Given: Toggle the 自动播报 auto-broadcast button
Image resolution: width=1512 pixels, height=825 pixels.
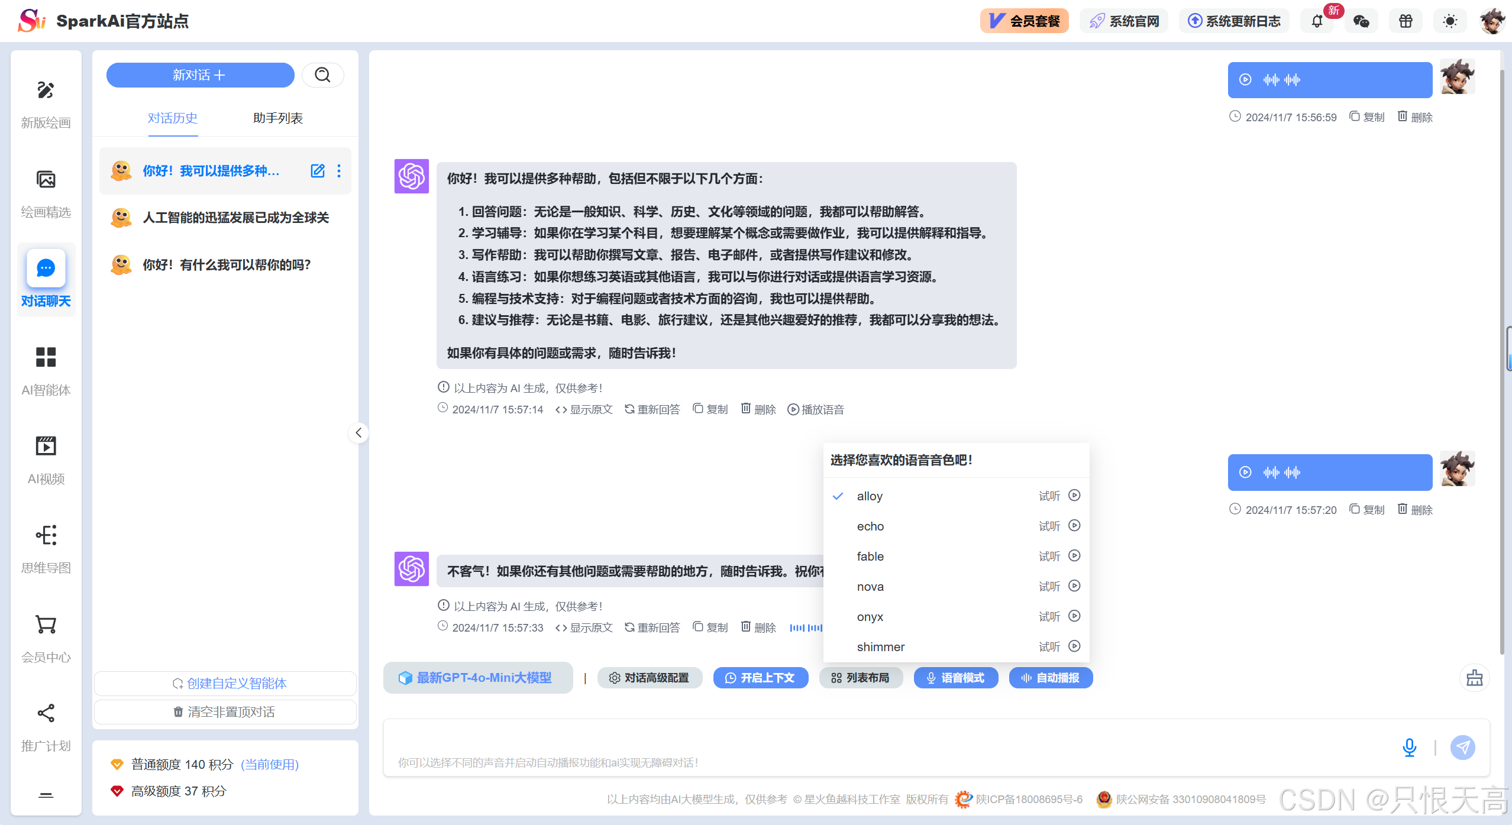Looking at the screenshot, I should coord(1051,678).
